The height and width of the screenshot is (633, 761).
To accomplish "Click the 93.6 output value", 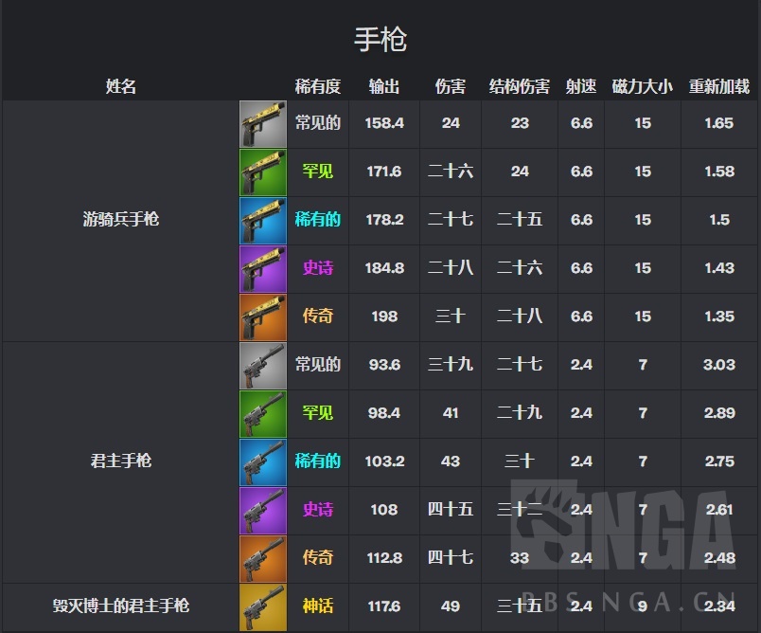I will [384, 365].
